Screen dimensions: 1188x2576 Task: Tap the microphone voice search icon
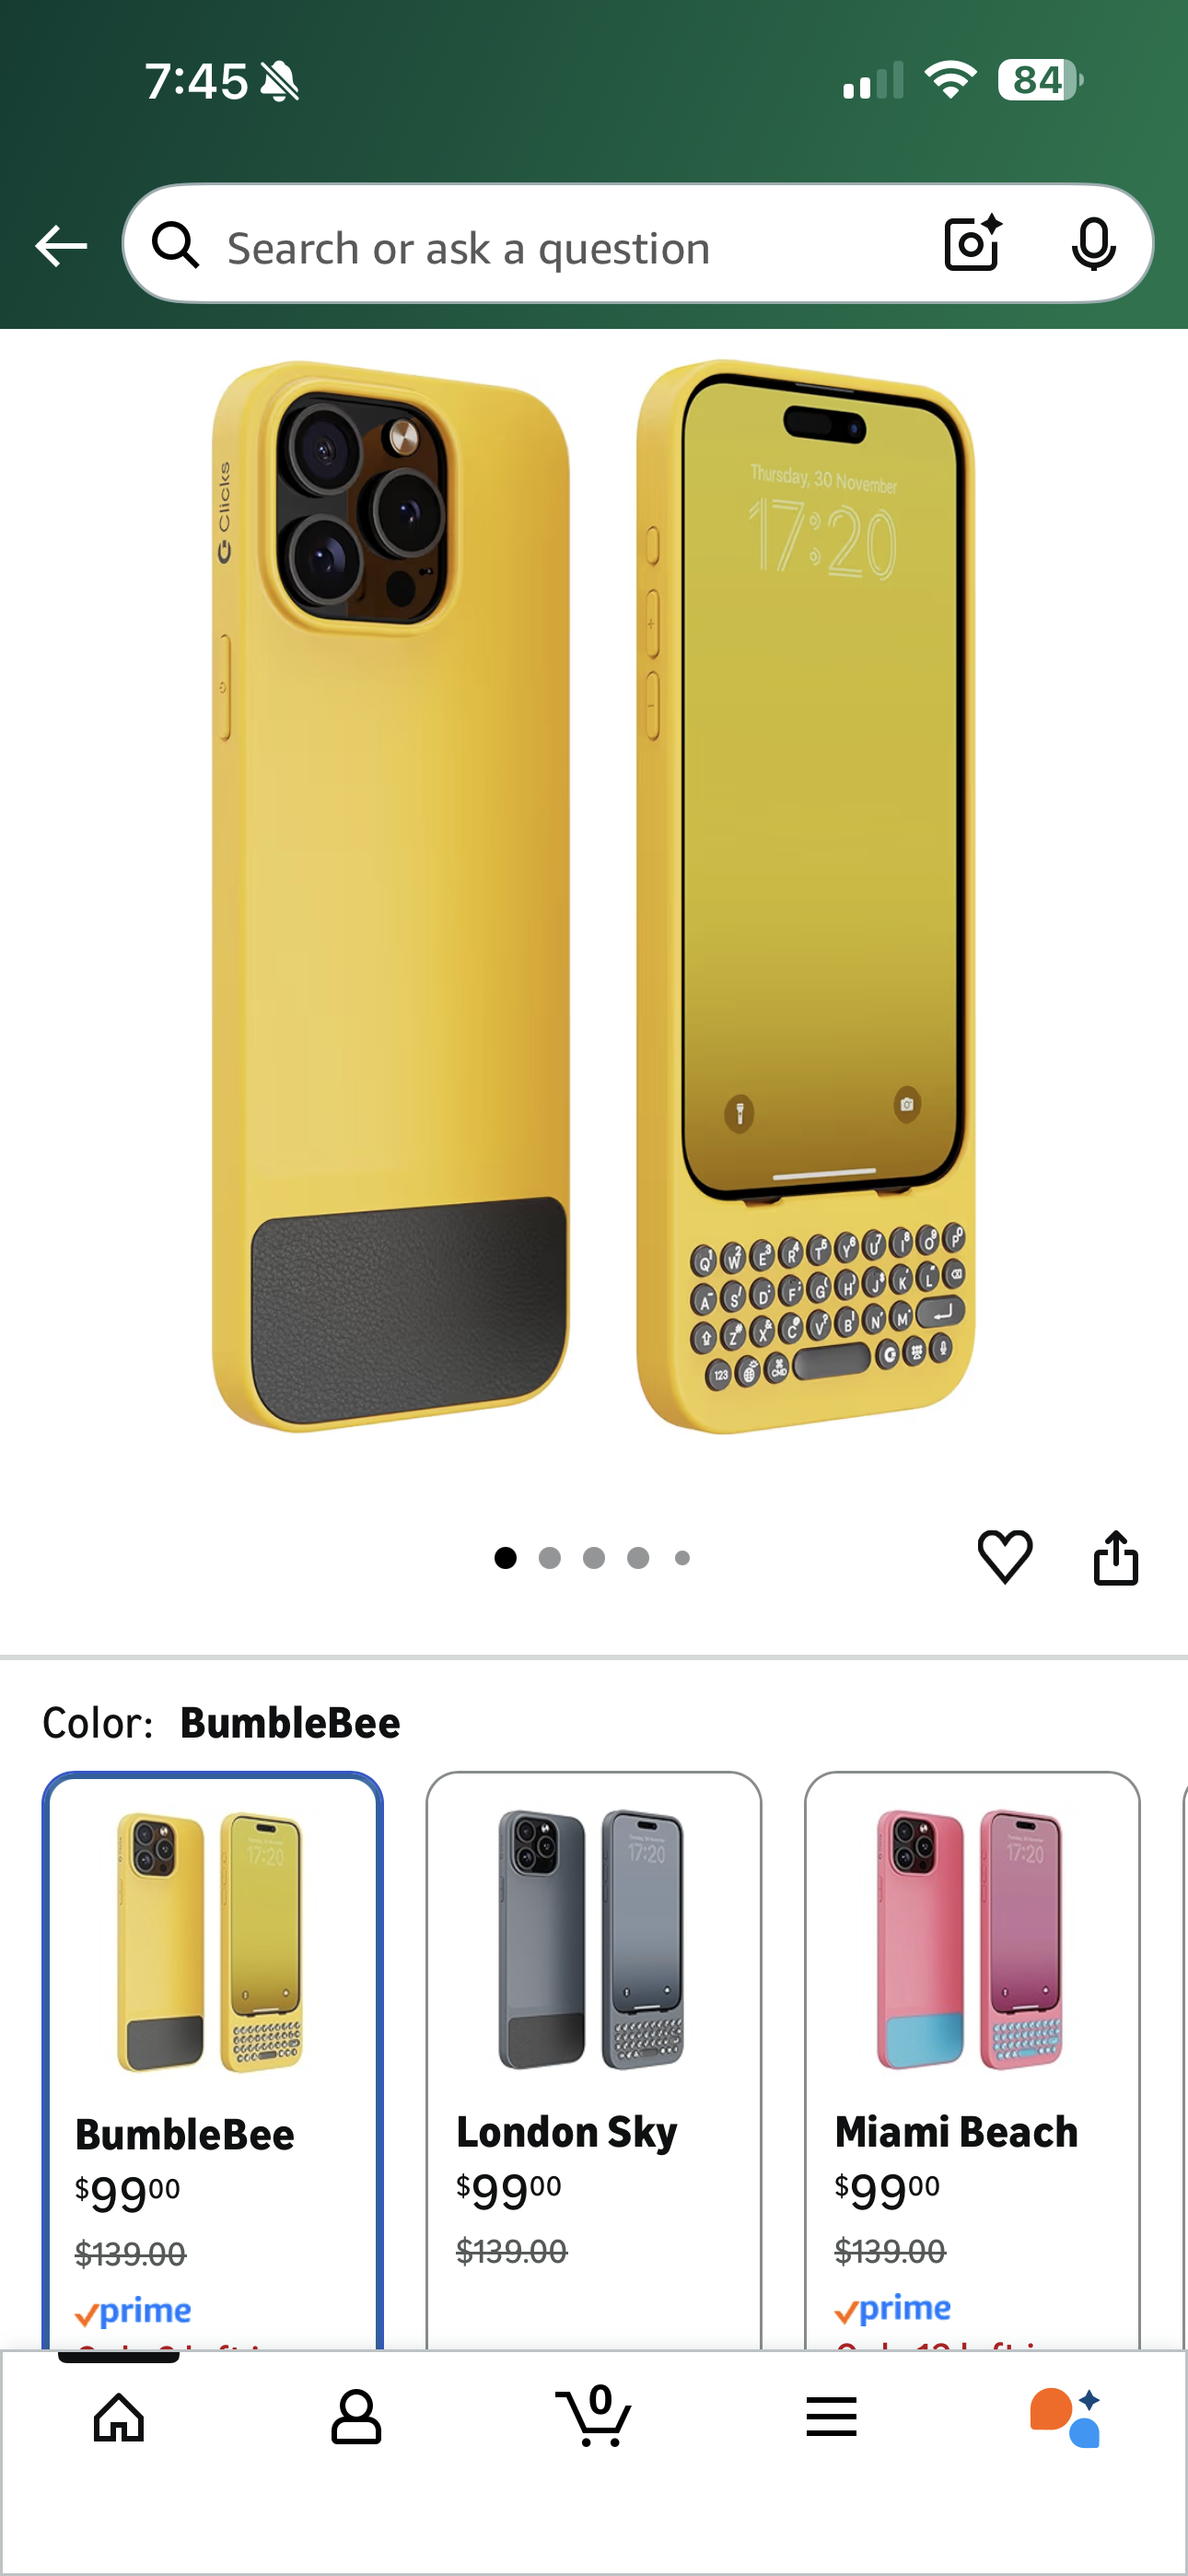click(x=1093, y=244)
